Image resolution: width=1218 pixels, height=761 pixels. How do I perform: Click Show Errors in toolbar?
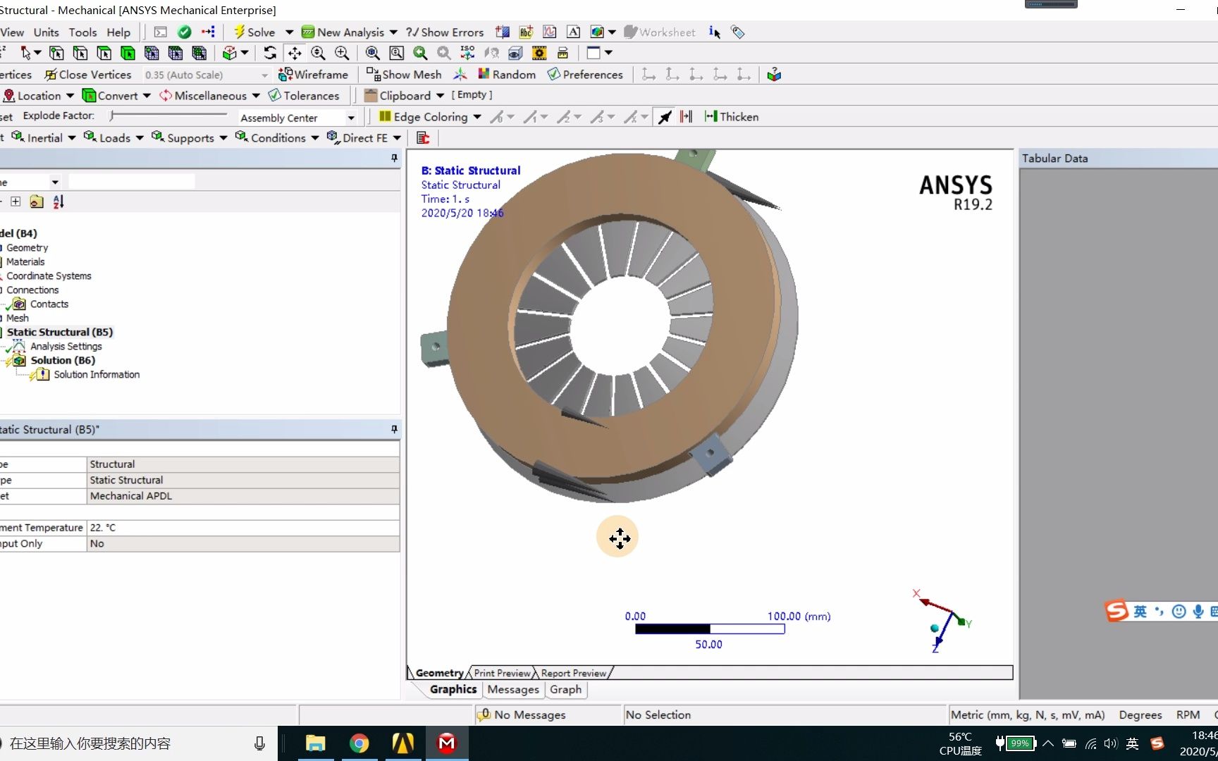click(445, 32)
